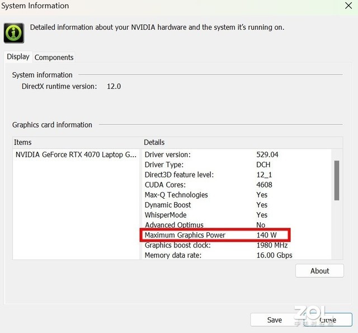Select the Display tab
The width and height of the screenshot is (358, 333).
(18, 57)
